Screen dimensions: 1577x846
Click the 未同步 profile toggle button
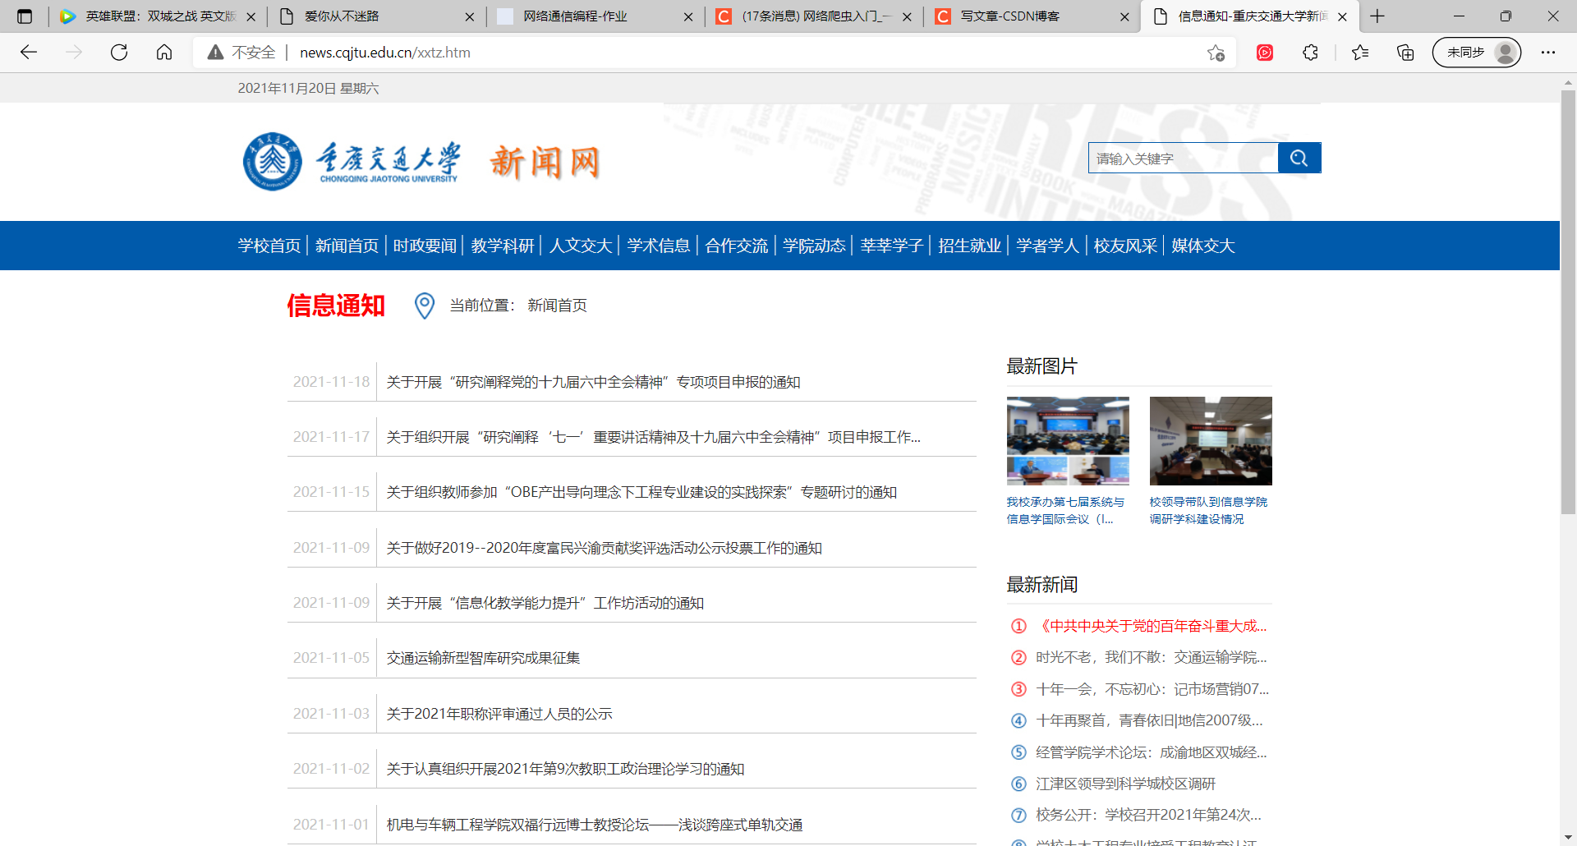(1476, 52)
